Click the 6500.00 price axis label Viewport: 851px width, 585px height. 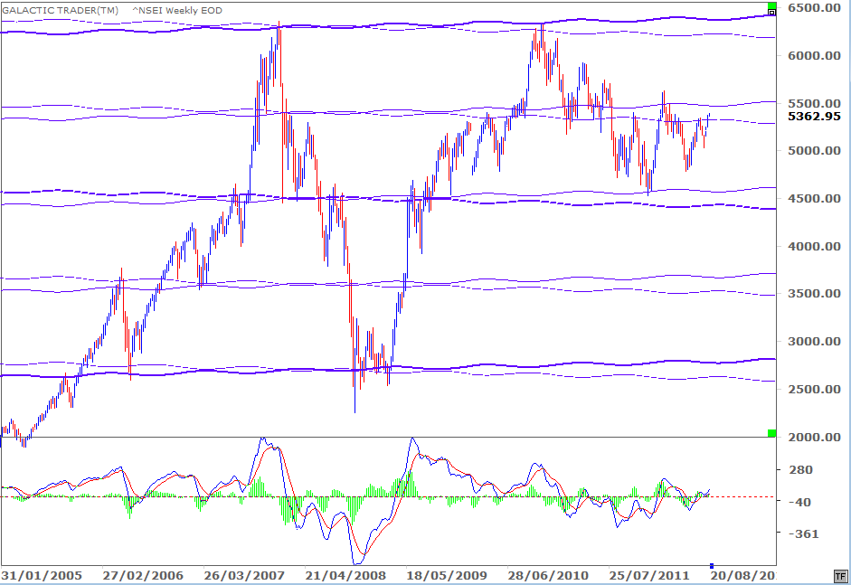tap(814, 7)
